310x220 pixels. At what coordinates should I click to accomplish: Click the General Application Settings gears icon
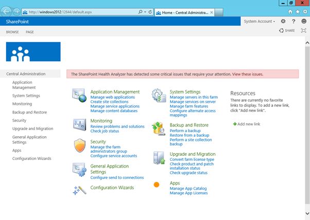[x=79, y=170]
